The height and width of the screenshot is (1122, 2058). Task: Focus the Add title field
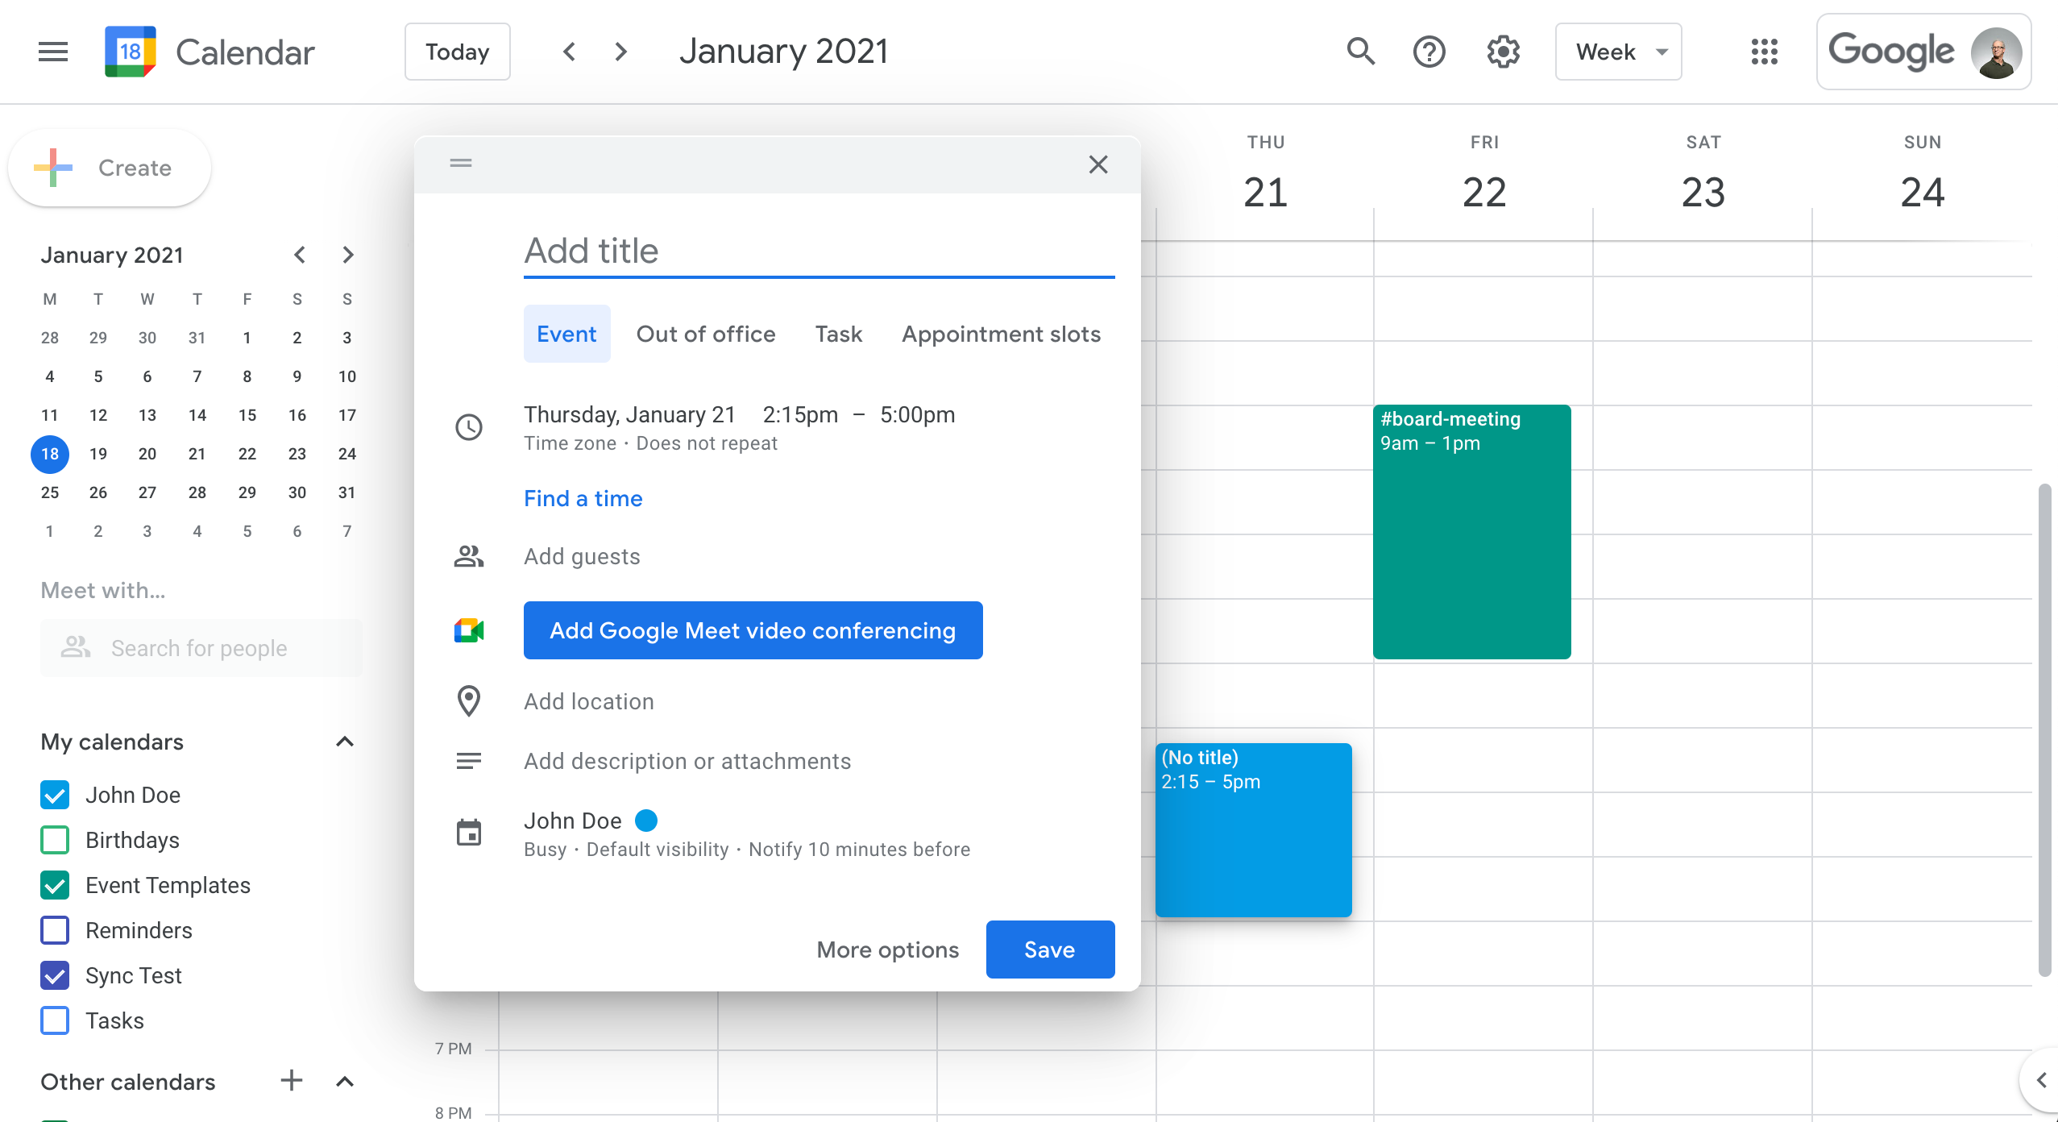point(818,251)
